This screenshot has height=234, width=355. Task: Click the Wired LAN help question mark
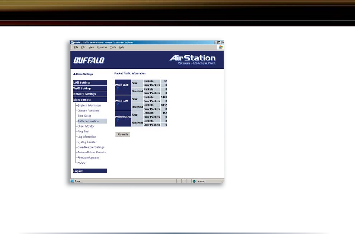(118, 105)
